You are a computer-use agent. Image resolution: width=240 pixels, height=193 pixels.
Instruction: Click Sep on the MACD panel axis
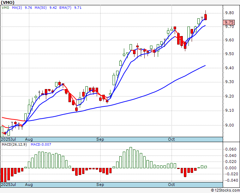[x=100, y=185]
